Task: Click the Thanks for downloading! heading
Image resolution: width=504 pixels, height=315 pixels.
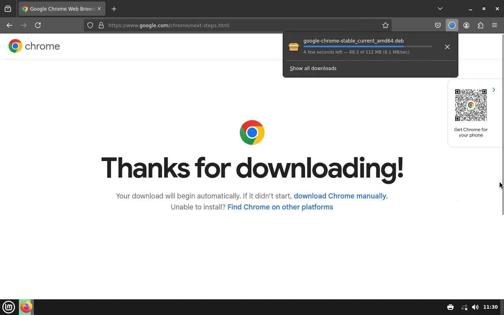Action: pos(252,168)
